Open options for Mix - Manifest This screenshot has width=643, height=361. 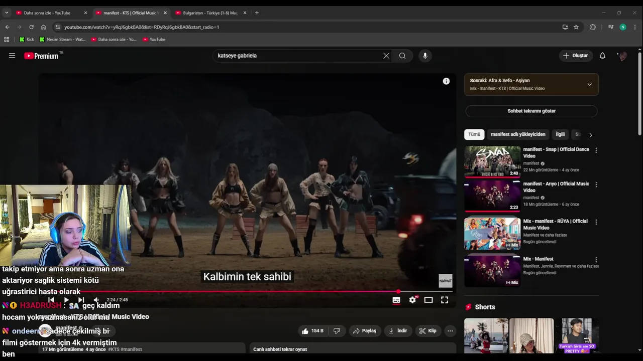596,260
